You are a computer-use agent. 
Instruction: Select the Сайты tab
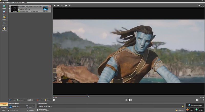tap(4, 110)
